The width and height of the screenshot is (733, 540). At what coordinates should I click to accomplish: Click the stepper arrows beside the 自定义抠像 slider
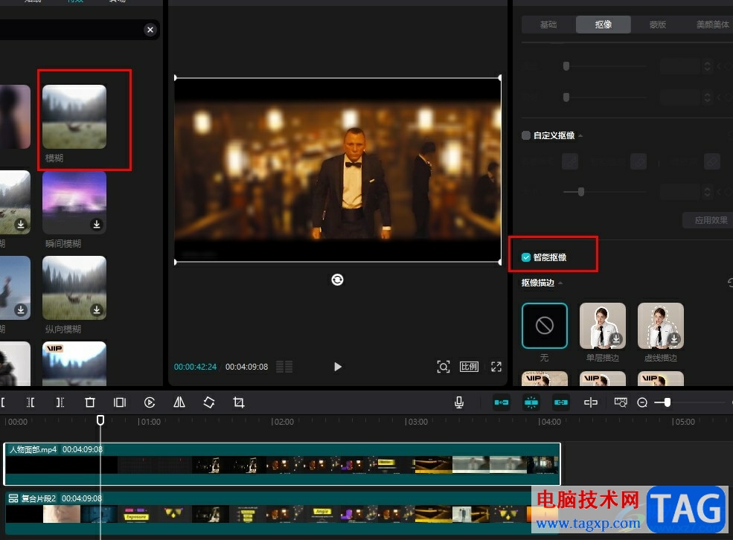click(707, 191)
